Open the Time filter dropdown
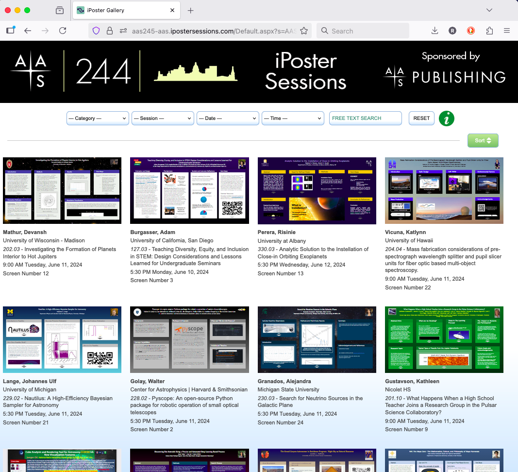518x472 pixels. (293, 118)
